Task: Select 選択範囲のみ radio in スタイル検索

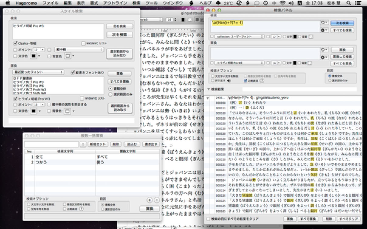Action: (110, 94)
